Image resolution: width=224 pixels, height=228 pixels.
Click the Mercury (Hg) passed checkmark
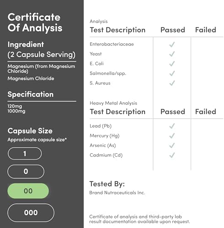(172, 136)
